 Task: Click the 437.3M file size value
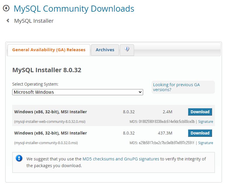click(x=165, y=133)
